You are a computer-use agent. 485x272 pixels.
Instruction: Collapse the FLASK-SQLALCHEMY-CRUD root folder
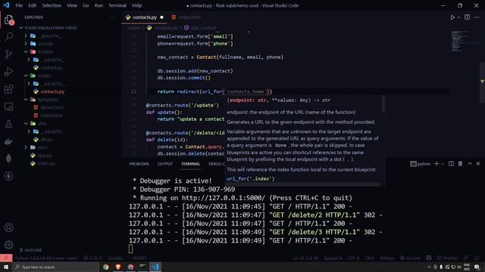[x=48, y=28]
